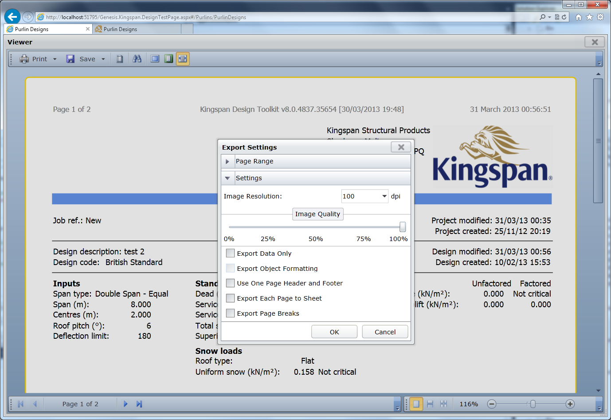Open zoom toolbar overflow options arrow
The height and width of the screenshot is (420, 611).
(599, 408)
